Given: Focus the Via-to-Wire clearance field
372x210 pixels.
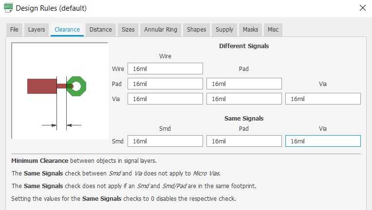Looking at the screenshot, I should click(x=165, y=99).
